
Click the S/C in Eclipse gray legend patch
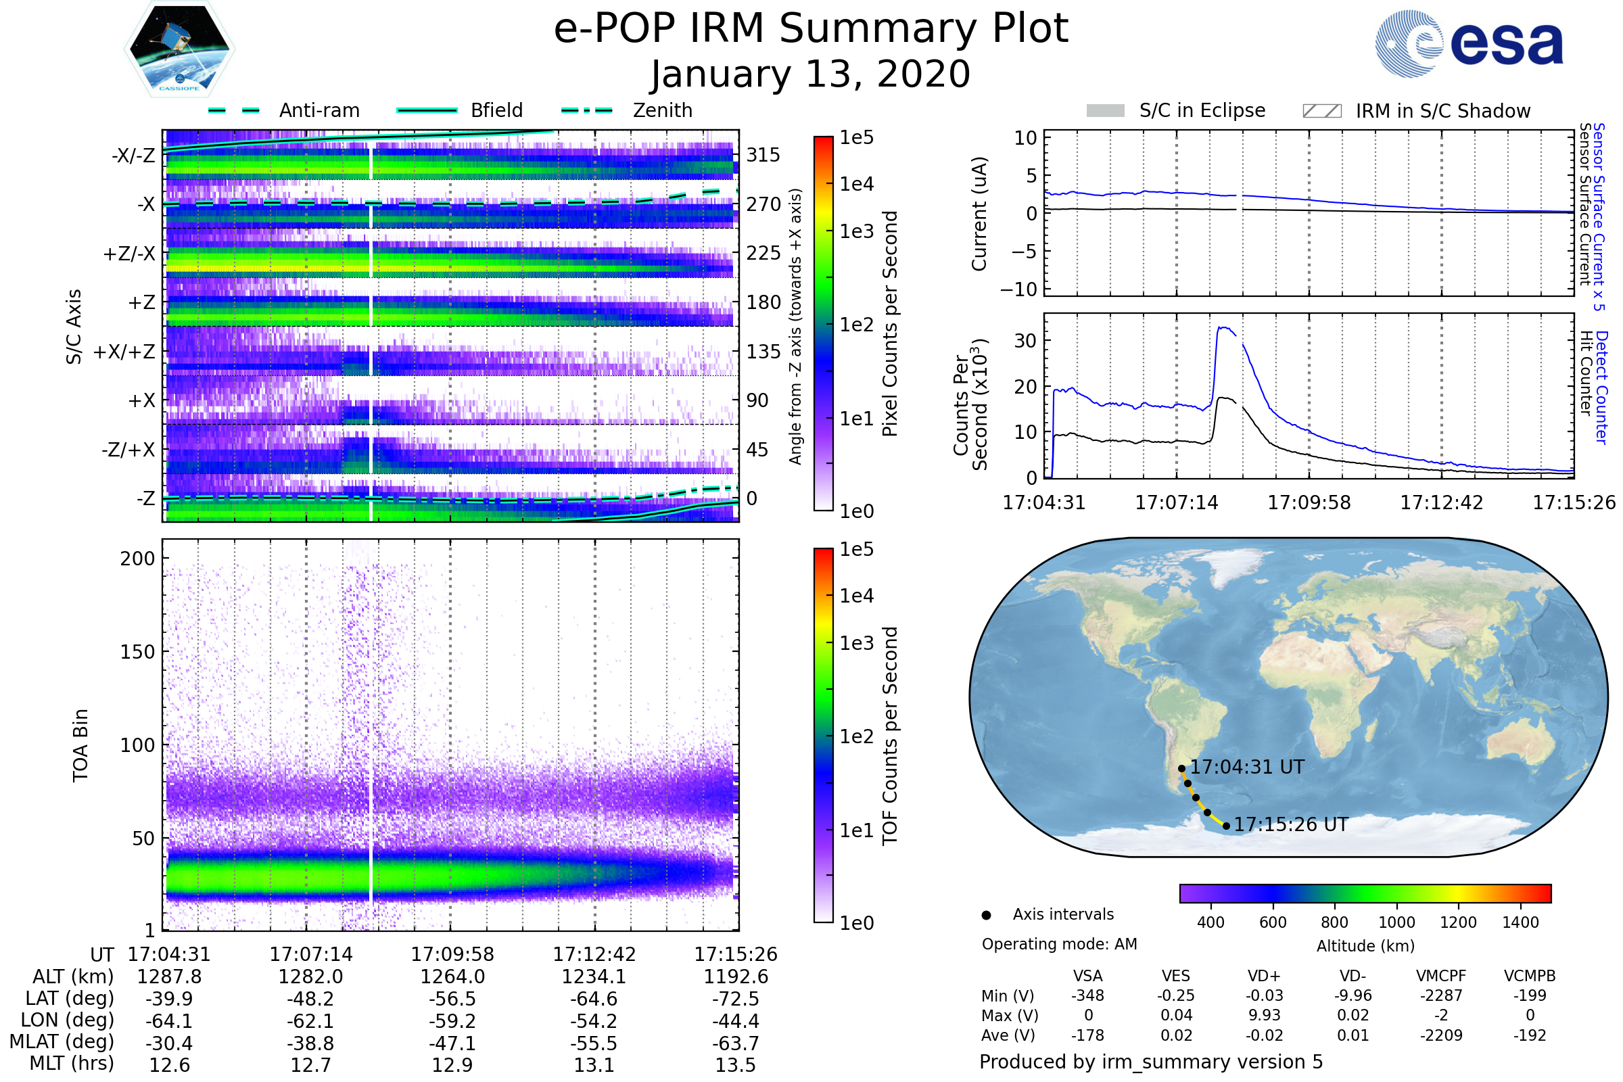point(1105,111)
